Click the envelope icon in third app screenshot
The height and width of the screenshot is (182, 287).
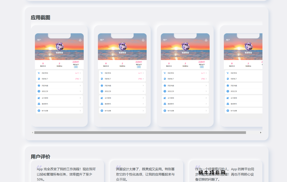tap(165, 104)
